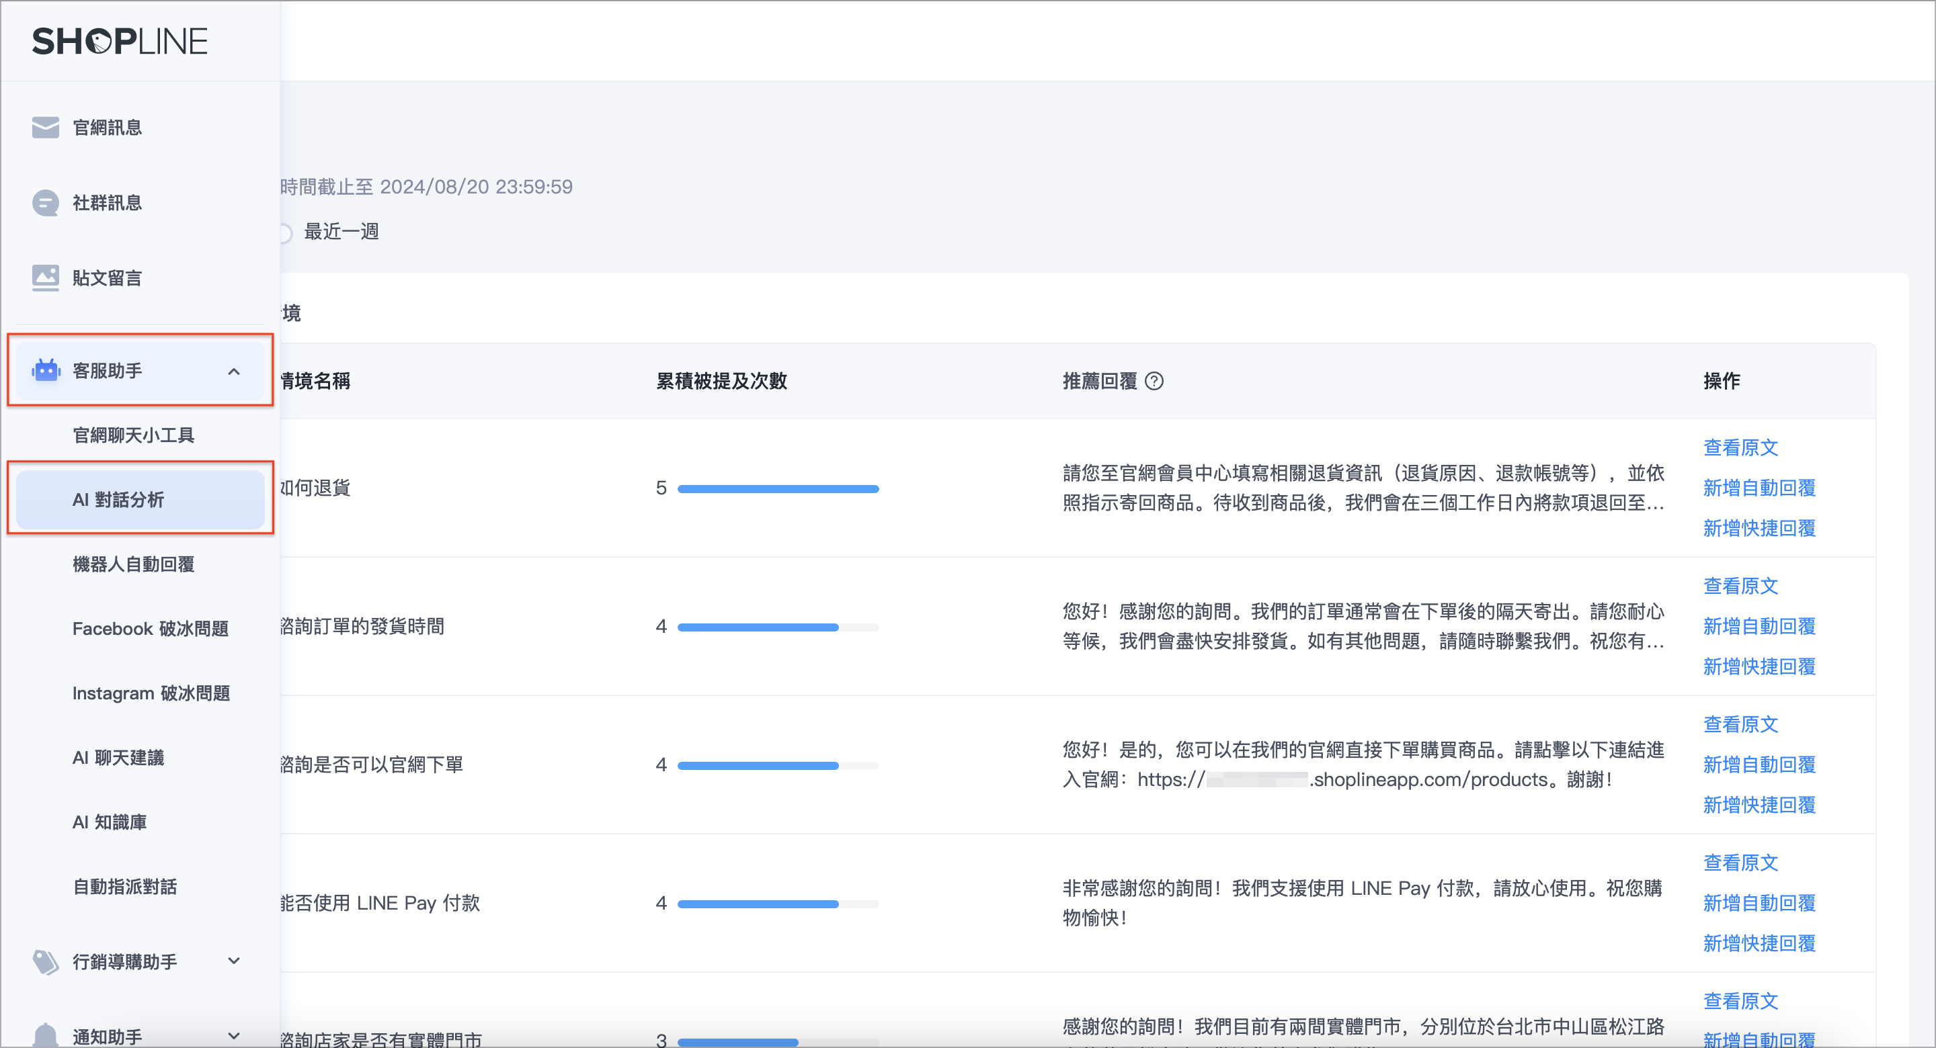Image resolution: width=1936 pixels, height=1048 pixels.
Task: Click the envelope icon beside 官網訊息
Action: (46, 128)
